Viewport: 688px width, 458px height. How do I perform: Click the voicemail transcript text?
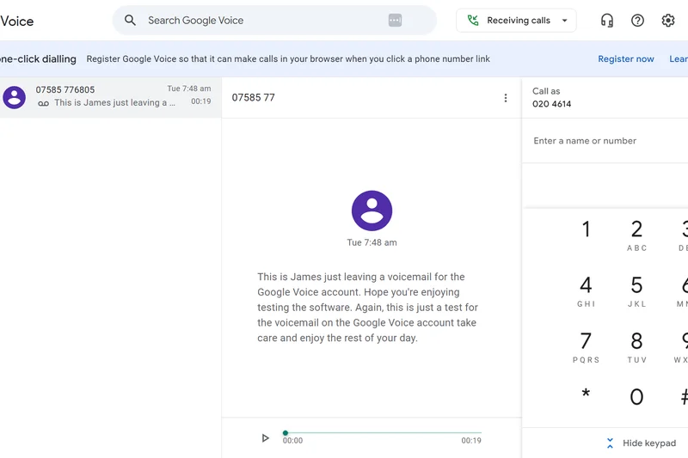pyautogui.click(x=368, y=308)
